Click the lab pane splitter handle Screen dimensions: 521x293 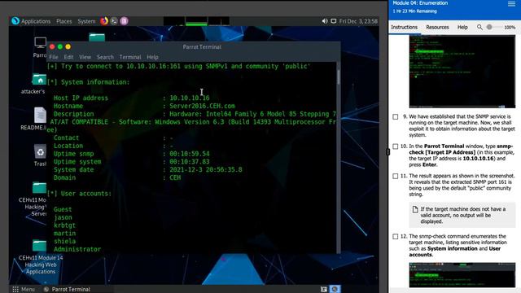pyautogui.click(x=387, y=152)
